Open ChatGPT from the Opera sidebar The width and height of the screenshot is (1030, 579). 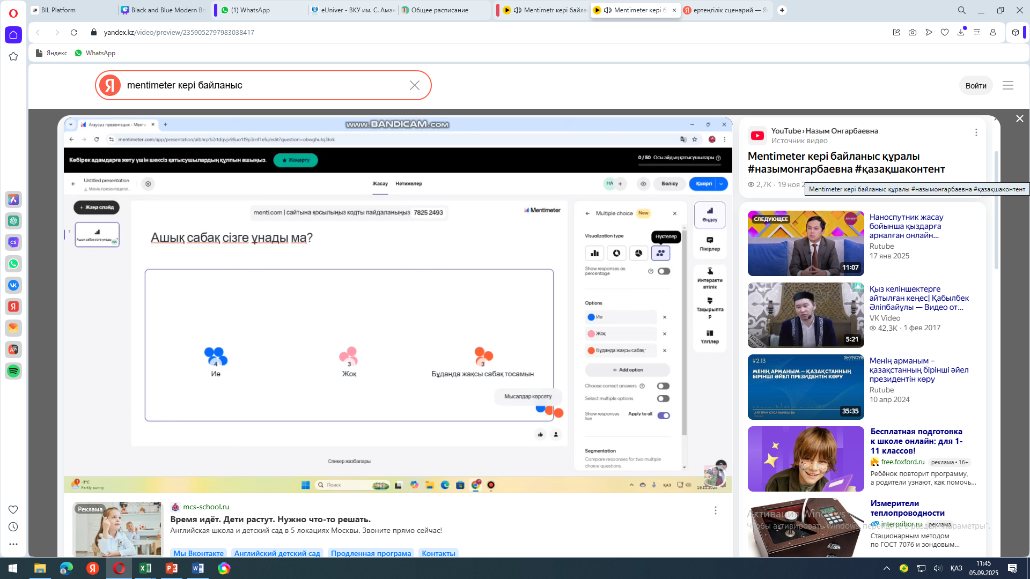click(x=13, y=221)
